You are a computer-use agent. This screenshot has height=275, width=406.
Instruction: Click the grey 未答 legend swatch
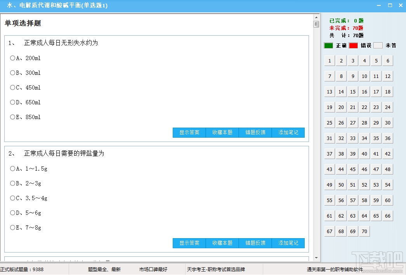coord(378,45)
